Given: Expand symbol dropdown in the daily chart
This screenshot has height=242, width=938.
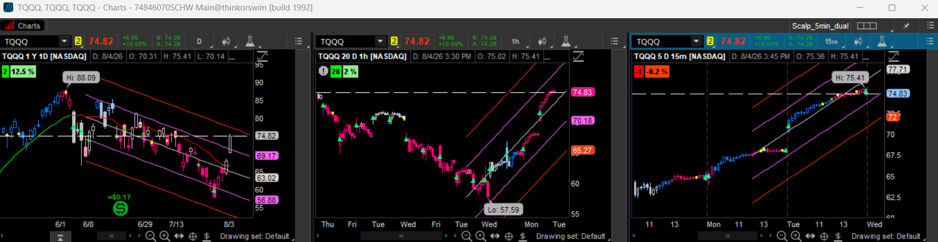Looking at the screenshot, I should (64, 41).
